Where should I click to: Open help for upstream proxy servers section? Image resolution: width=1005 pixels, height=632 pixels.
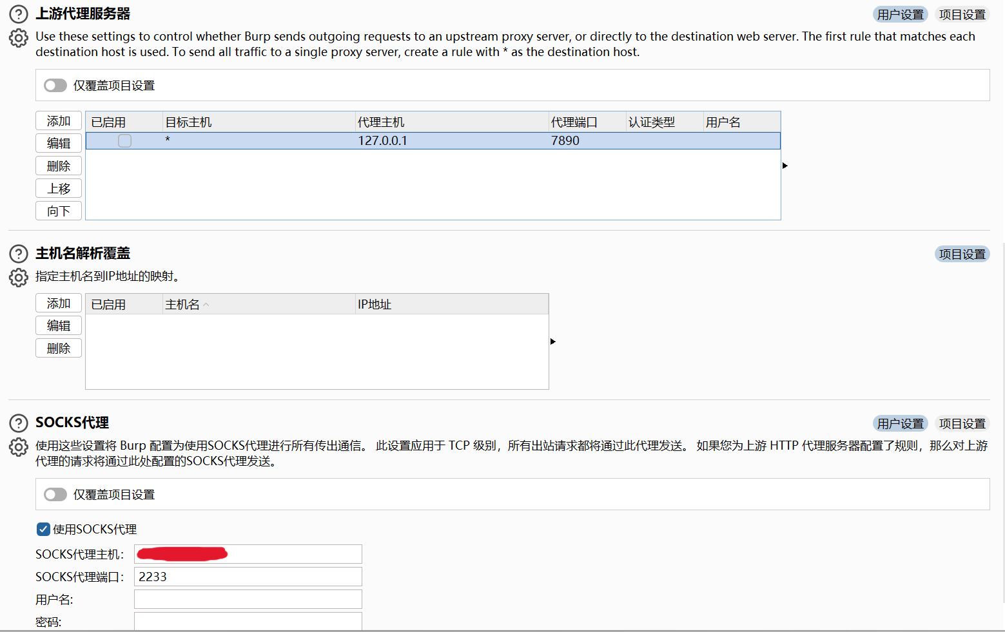tap(19, 14)
